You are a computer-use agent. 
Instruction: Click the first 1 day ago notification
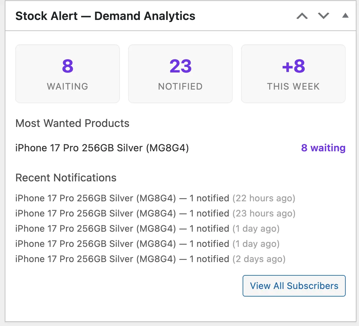coord(147,229)
